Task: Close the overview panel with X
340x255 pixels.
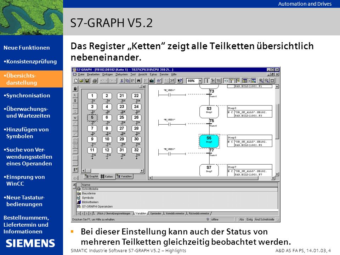Action: [144, 86]
